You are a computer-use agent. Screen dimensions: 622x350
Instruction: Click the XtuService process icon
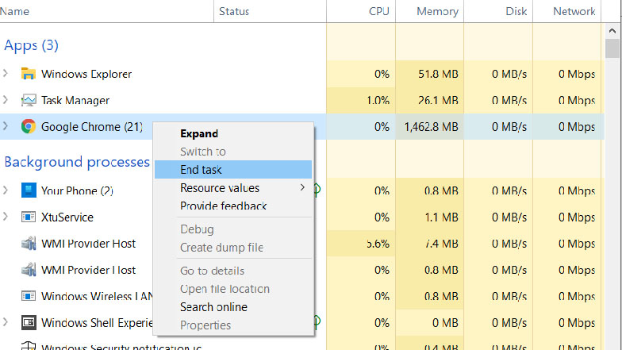click(x=29, y=217)
